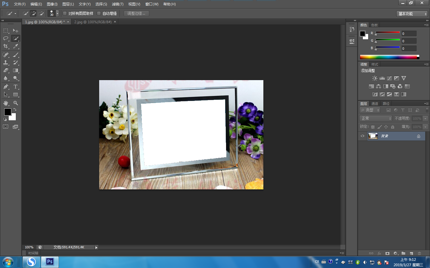Image resolution: width=430 pixels, height=268 pixels.
Task: Add Brightness/Contrast adjustment
Action: pyautogui.click(x=375, y=78)
